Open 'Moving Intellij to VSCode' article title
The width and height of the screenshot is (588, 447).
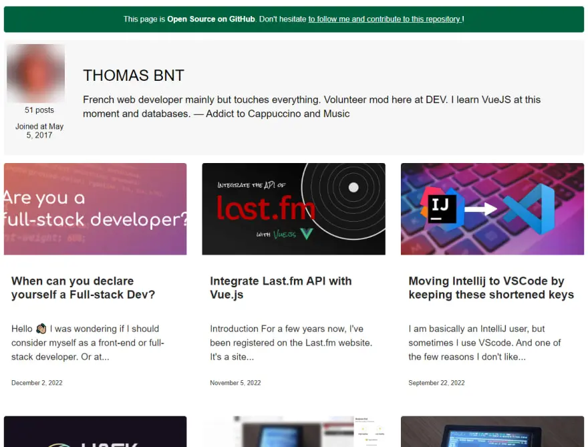pyautogui.click(x=490, y=288)
